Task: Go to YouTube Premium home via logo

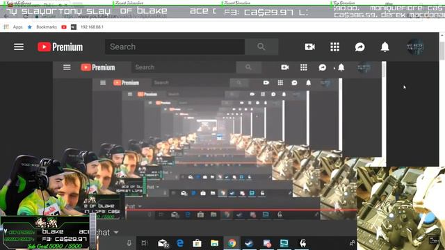Action: pyautogui.click(x=60, y=47)
